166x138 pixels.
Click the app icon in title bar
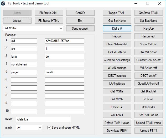3,3
